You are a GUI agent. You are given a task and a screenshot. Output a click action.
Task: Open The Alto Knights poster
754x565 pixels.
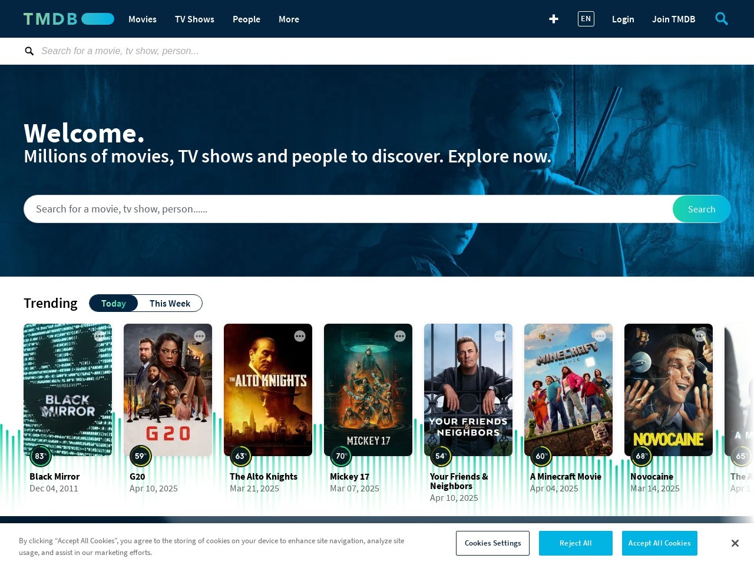(268, 390)
